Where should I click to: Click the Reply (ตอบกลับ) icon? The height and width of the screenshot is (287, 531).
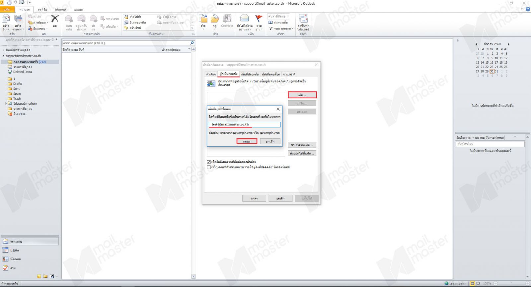(x=69, y=19)
